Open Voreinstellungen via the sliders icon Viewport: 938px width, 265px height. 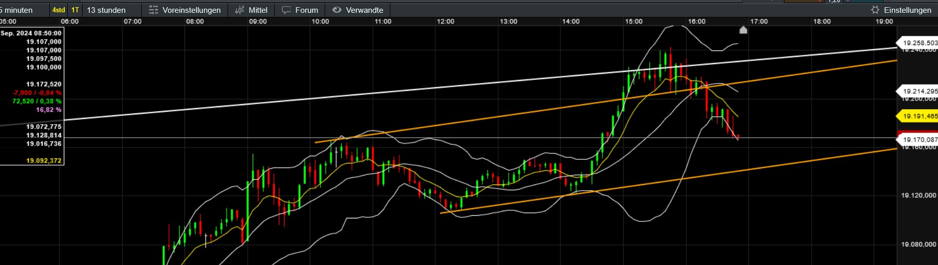tap(153, 10)
